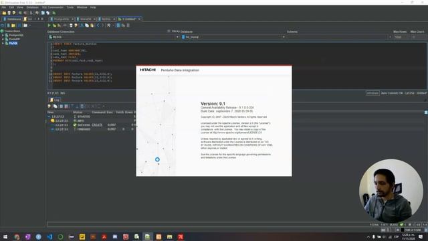428x241 pixels.
Task: Expand the MariaDB connection node
Action: point(3,39)
